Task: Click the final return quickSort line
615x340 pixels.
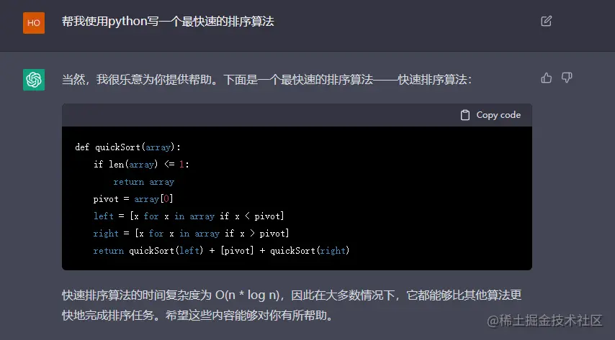Action: tap(221, 251)
